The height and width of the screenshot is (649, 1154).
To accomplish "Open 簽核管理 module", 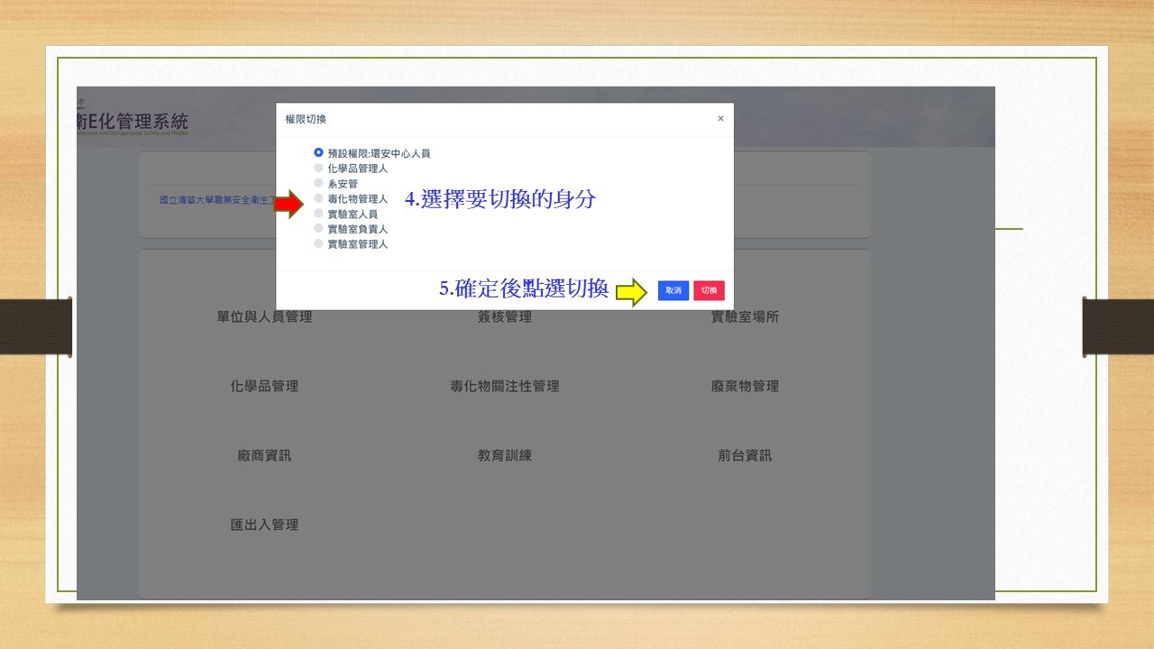I will tap(505, 317).
